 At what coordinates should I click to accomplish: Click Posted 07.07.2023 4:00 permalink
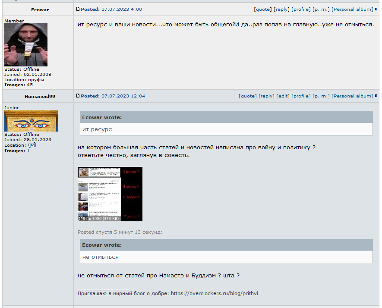pyautogui.click(x=111, y=9)
